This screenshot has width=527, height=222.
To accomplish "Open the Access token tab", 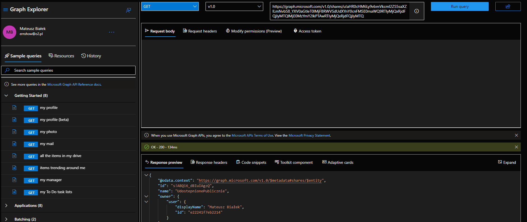I will pos(307,31).
